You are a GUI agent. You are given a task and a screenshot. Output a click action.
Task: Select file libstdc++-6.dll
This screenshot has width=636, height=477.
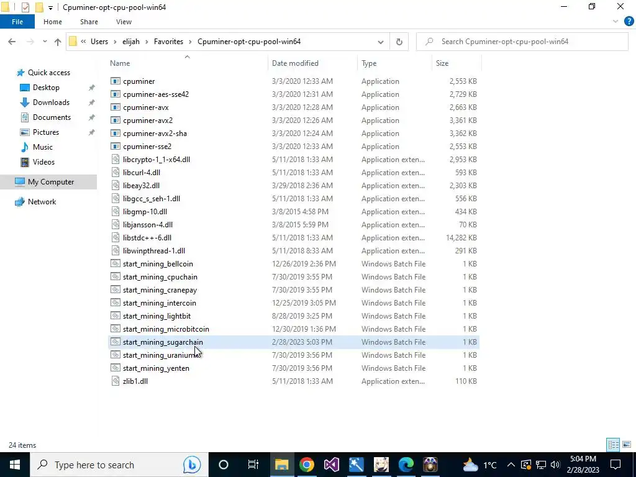pos(147,238)
